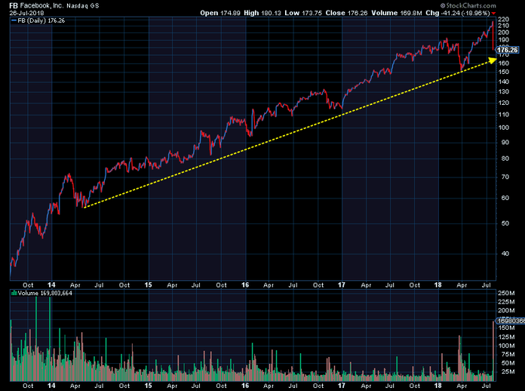Viewport: 525px width, 391px height.
Task: Click year 17 on volume panel time axis
Action: point(342,386)
